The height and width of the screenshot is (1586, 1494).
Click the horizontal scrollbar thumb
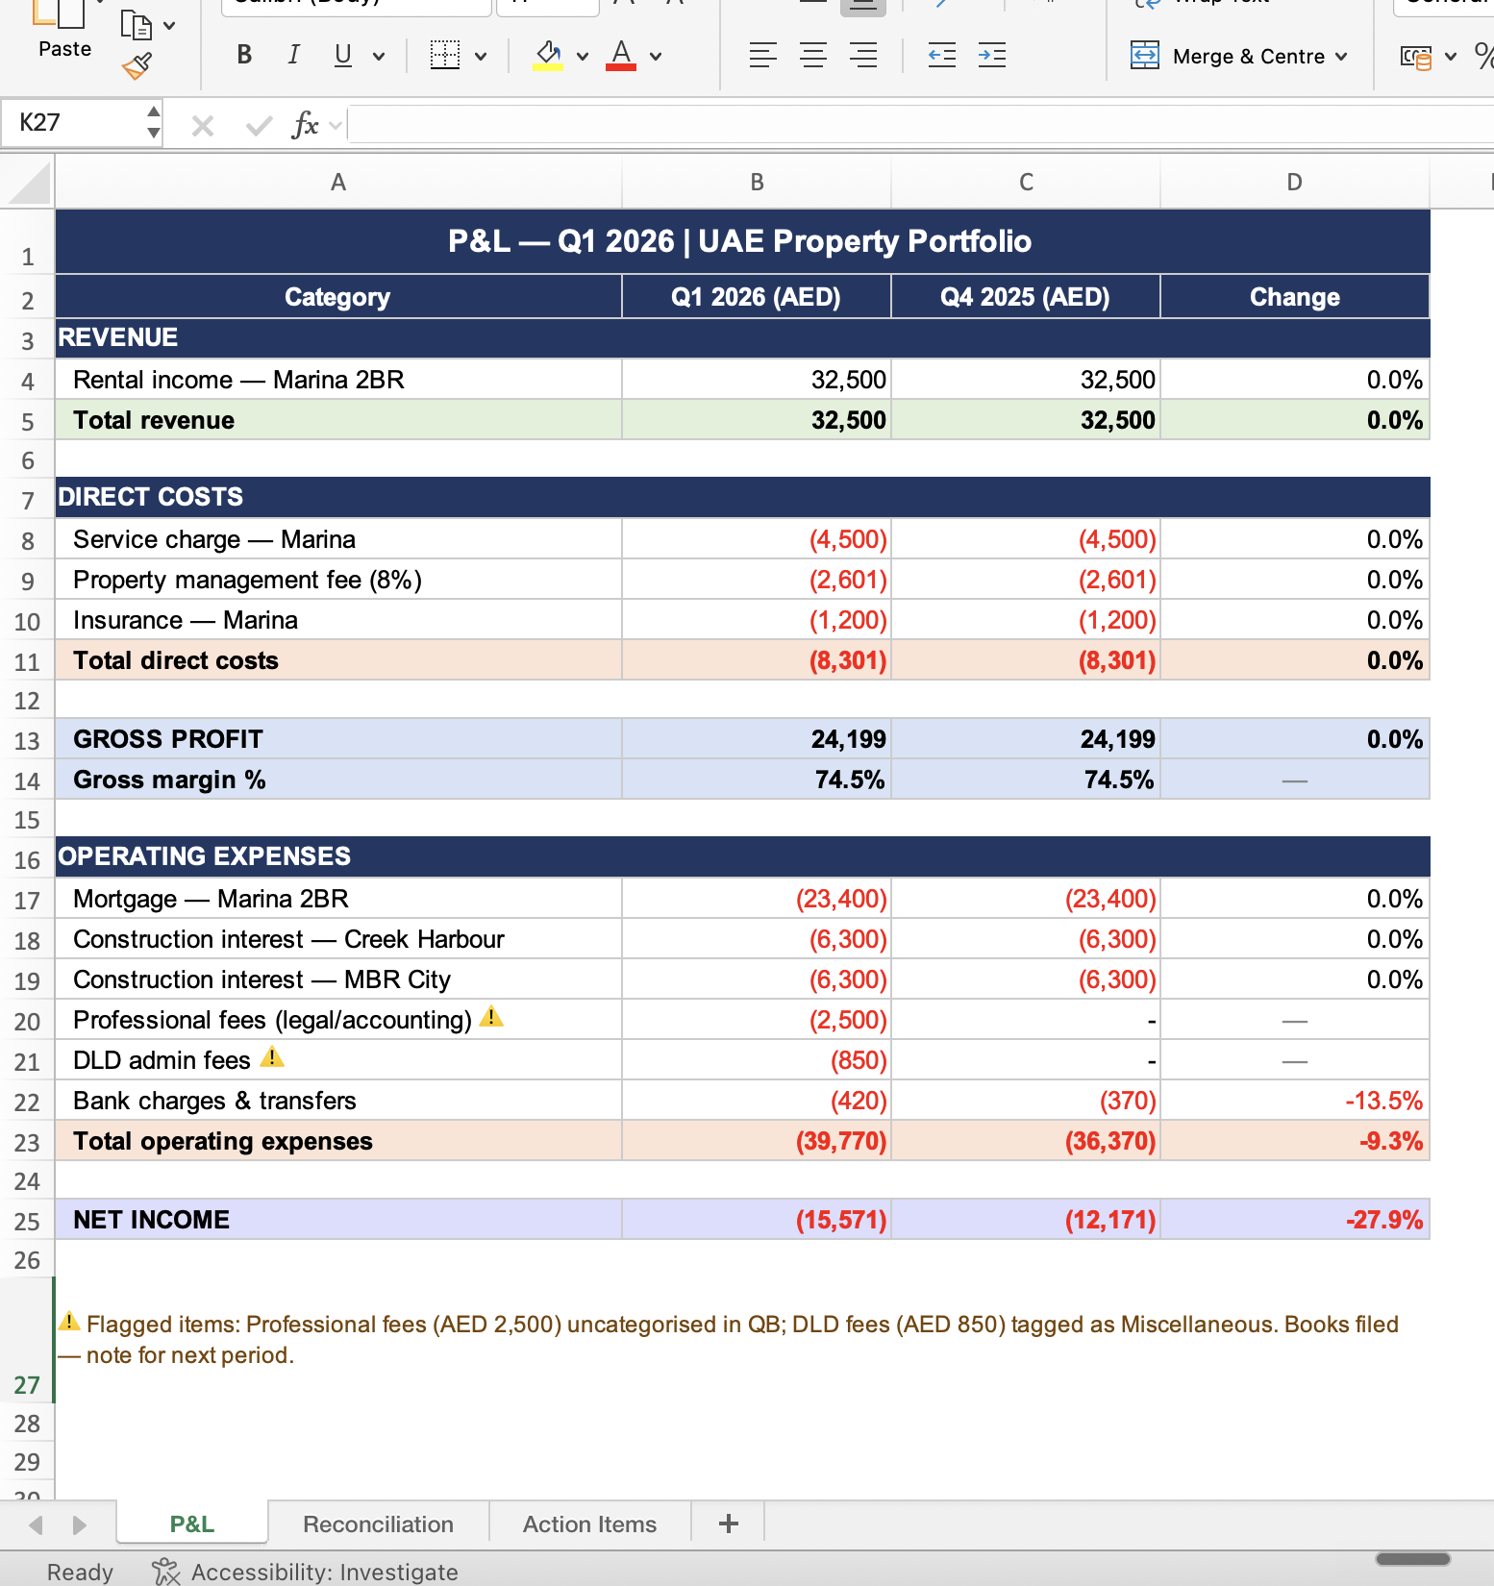click(1412, 1558)
